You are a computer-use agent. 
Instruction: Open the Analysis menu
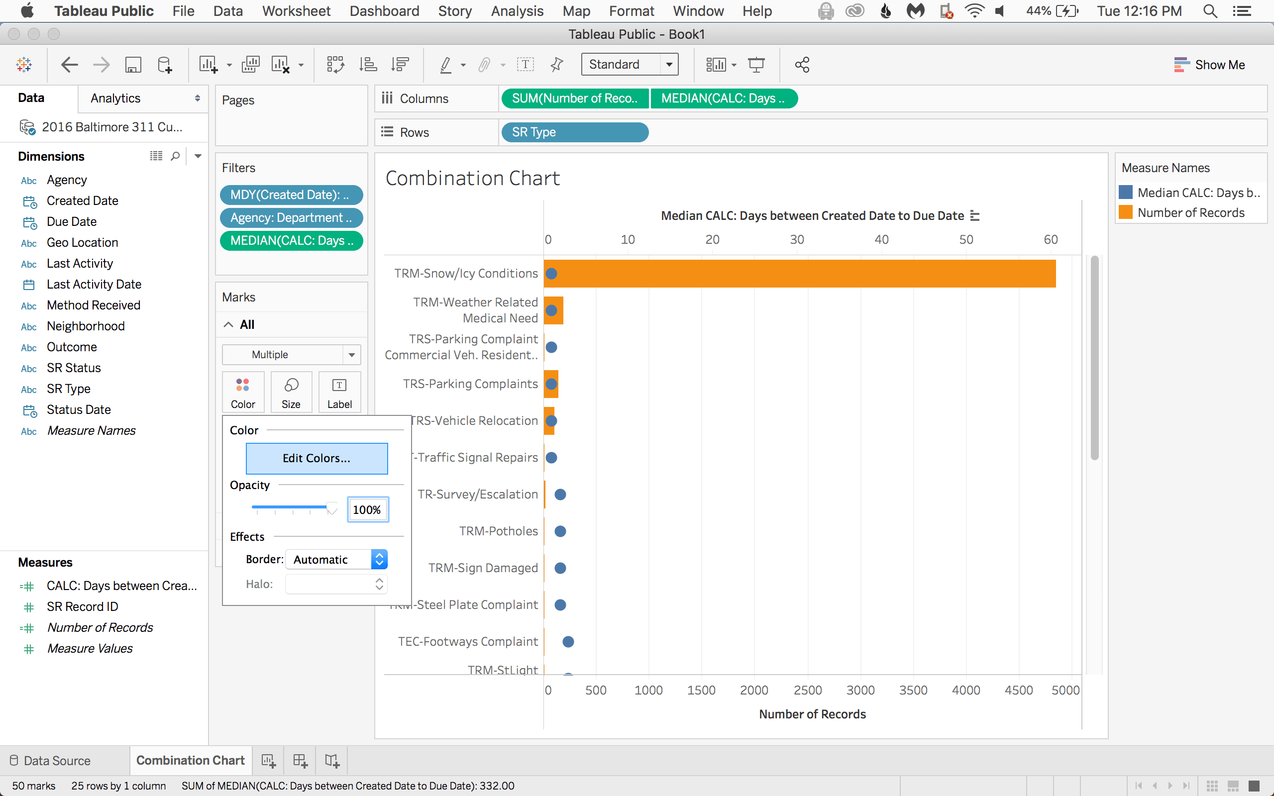click(517, 11)
